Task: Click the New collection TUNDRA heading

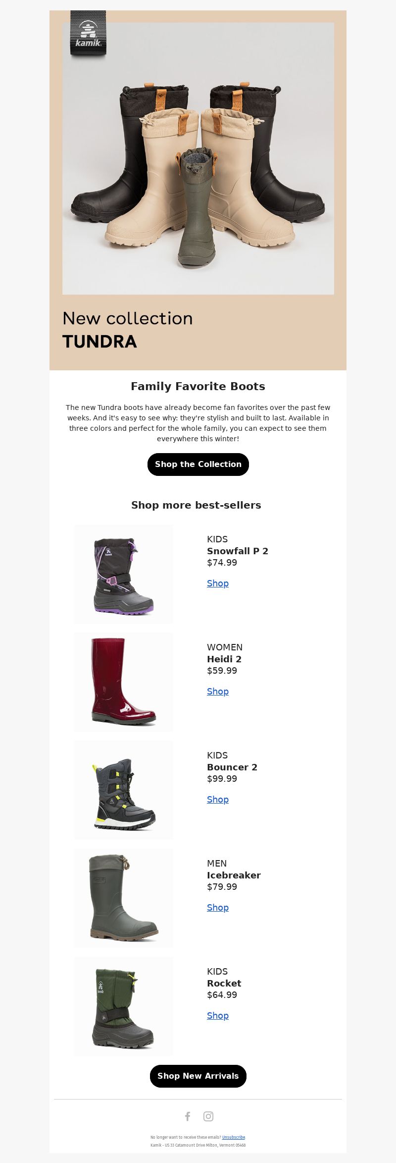Action: coord(128,330)
